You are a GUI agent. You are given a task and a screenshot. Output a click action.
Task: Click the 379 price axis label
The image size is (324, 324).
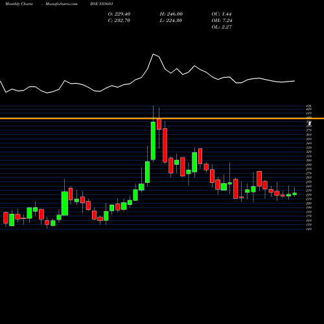pyautogui.click(x=309, y=130)
